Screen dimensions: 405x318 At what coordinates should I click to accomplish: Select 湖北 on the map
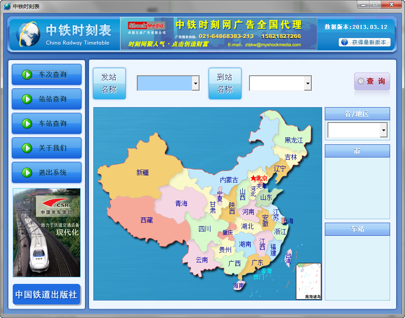248,226
